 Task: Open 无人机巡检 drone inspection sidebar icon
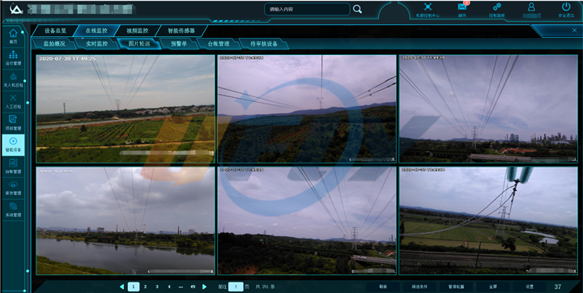[x=13, y=79]
